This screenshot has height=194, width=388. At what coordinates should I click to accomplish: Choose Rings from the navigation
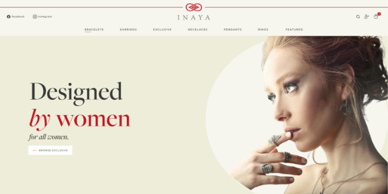[x=263, y=29]
